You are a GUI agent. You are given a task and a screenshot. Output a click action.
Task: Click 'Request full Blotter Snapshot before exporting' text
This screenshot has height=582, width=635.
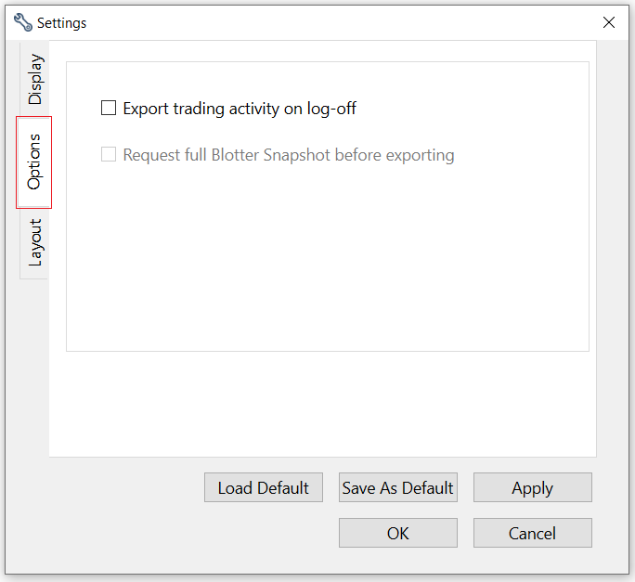pos(289,155)
